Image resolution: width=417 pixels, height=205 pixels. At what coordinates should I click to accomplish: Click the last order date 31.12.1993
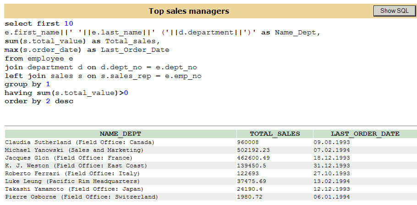click(332, 166)
